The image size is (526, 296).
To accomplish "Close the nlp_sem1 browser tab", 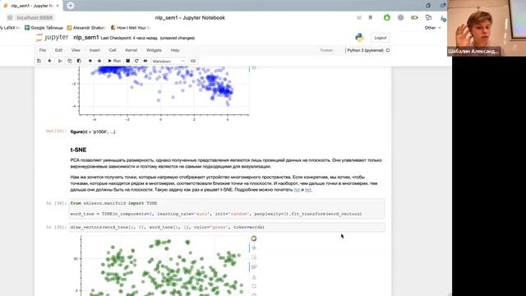I will pyautogui.click(x=58, y=6).
